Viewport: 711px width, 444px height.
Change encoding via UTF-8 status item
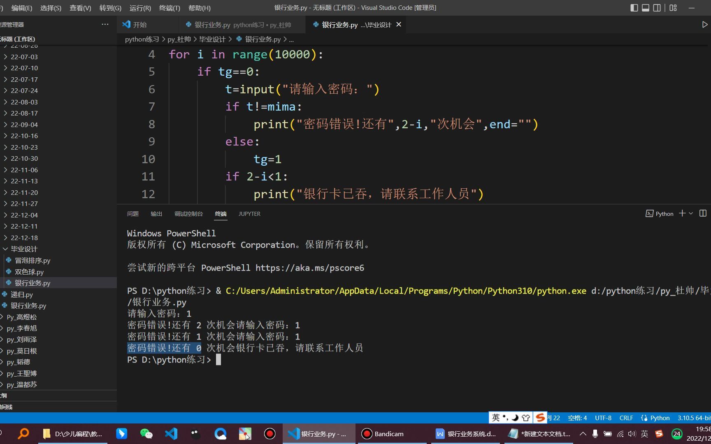click(x=603, y=418)
